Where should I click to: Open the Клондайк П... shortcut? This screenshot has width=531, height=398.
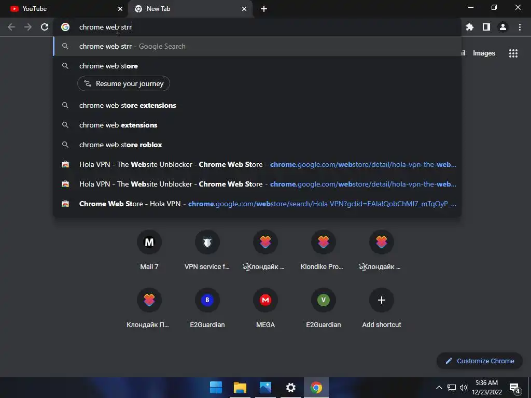click(x=149, y=308)
